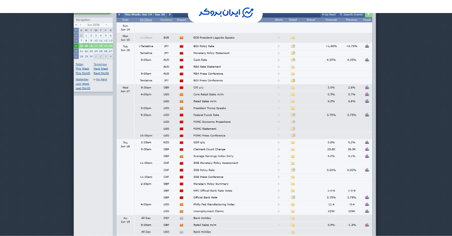Go to next week arrow in header
452x236 pixels.
coord(170,15)
